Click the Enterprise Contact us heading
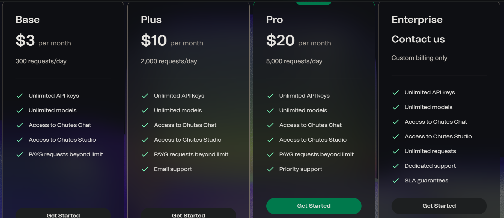 [x=418, y=39]
